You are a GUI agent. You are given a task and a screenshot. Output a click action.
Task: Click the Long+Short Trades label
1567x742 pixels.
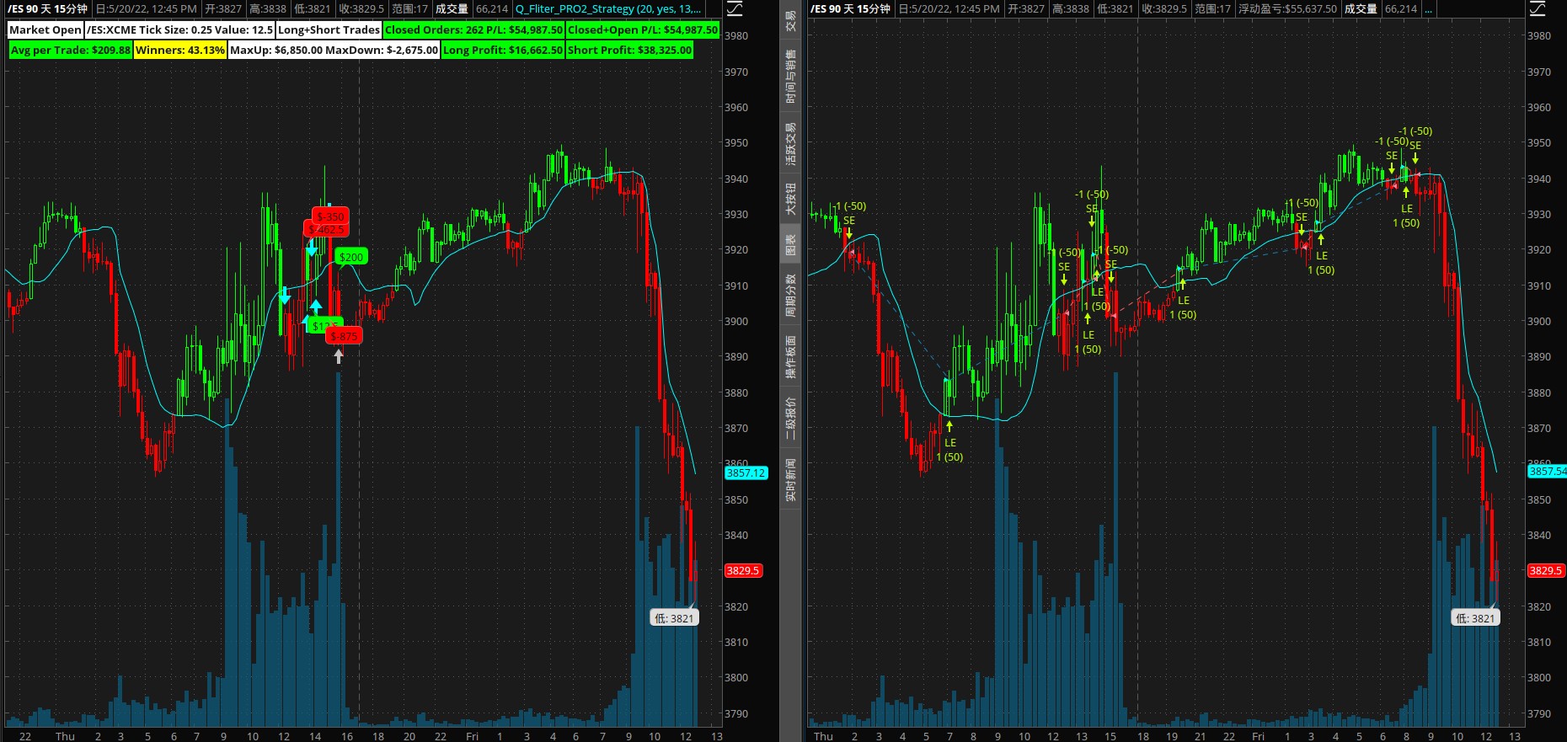tap(329, 29)
